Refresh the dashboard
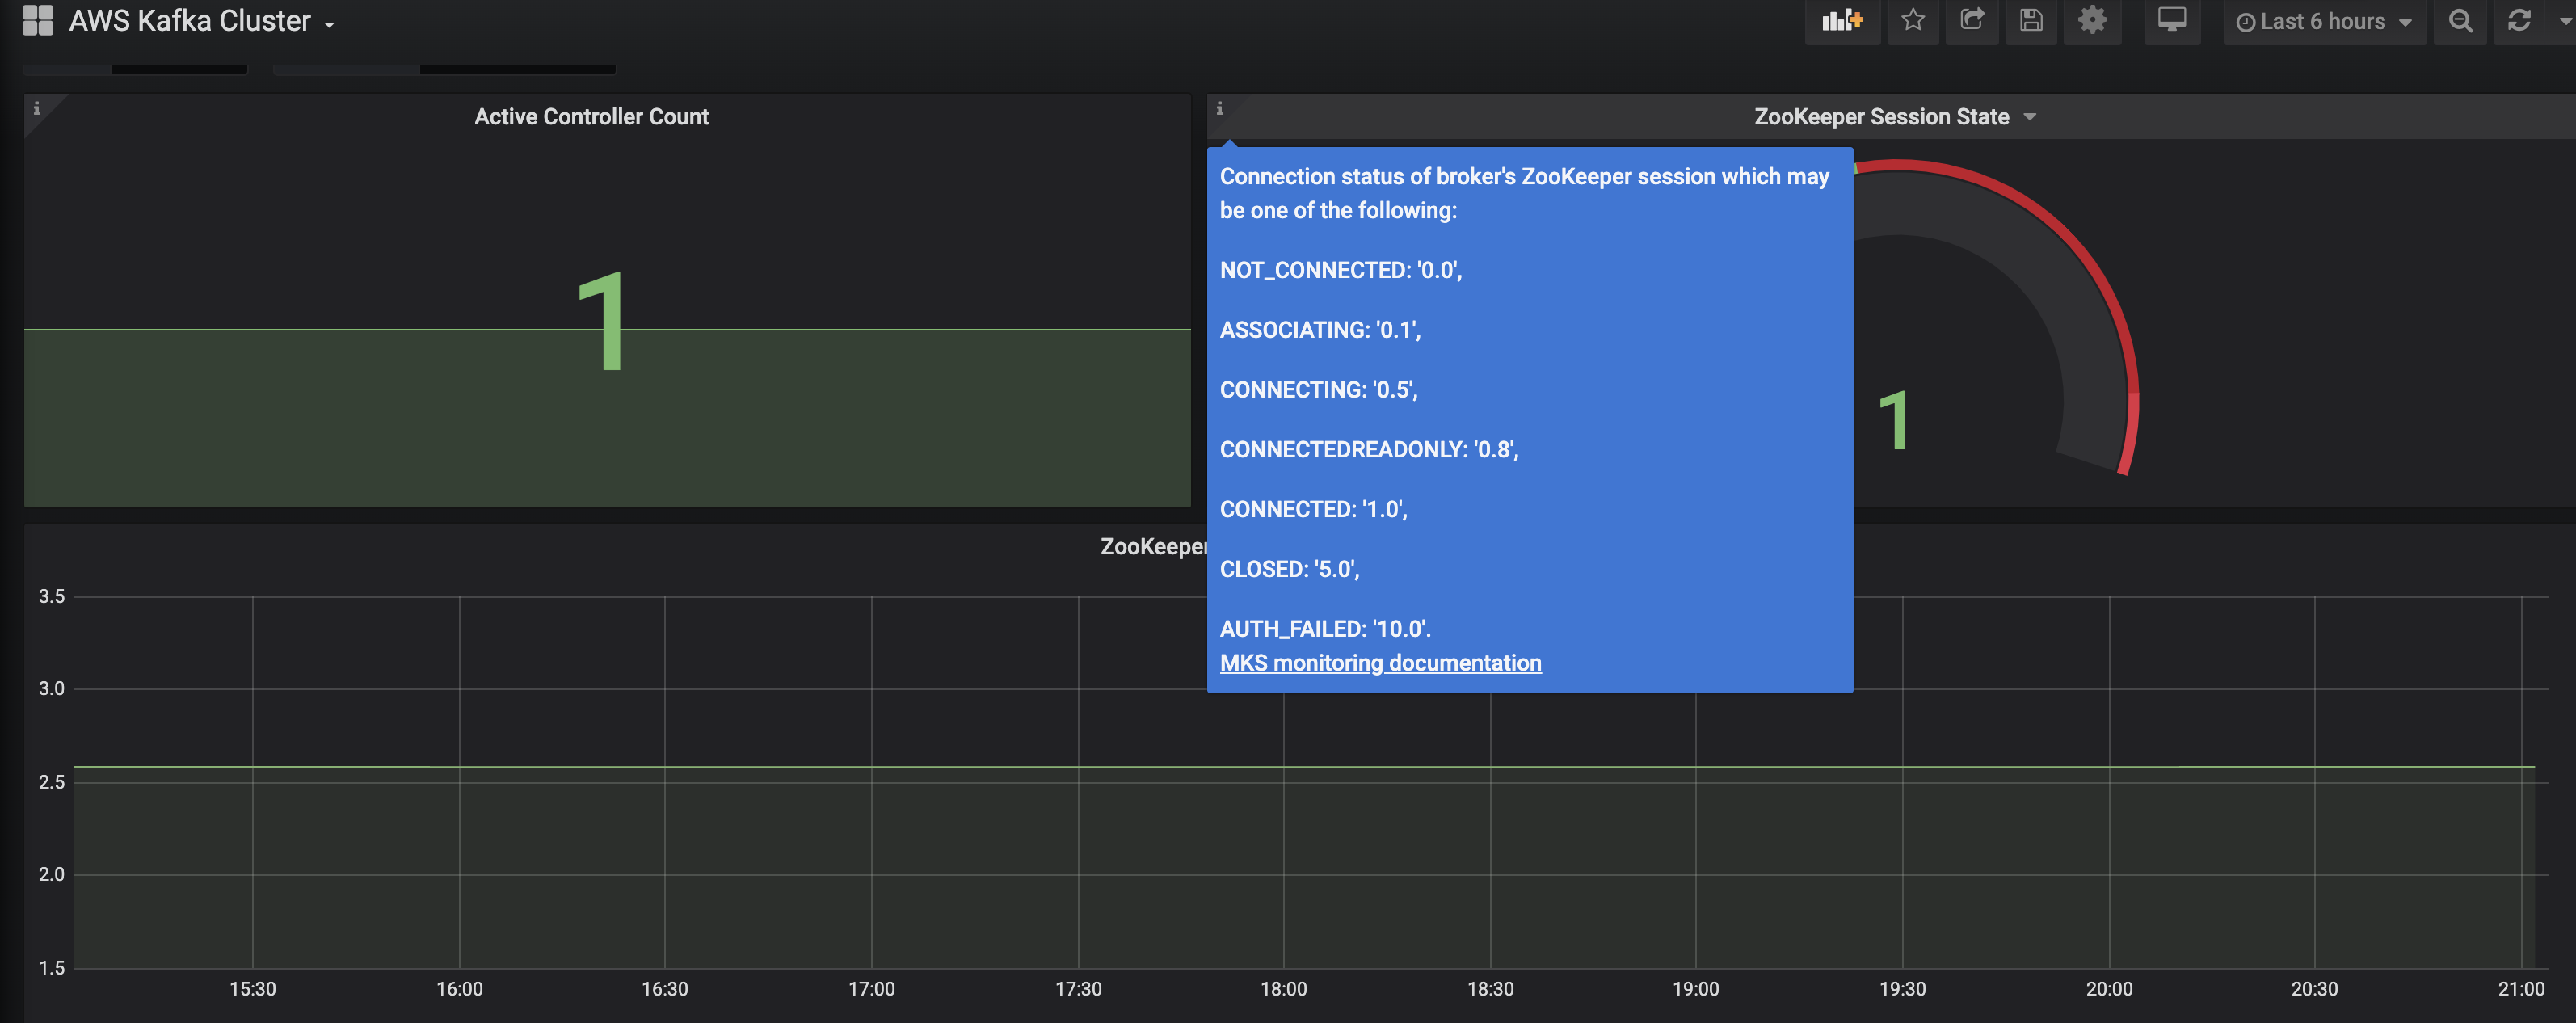2576x1023 pixels. (x=2519, y=21)
